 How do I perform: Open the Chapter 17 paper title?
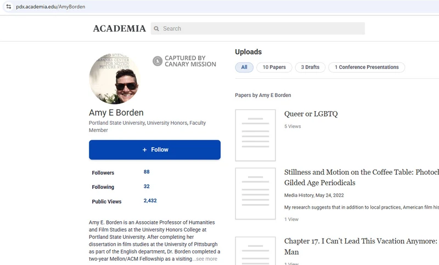[x=361, y=246]
